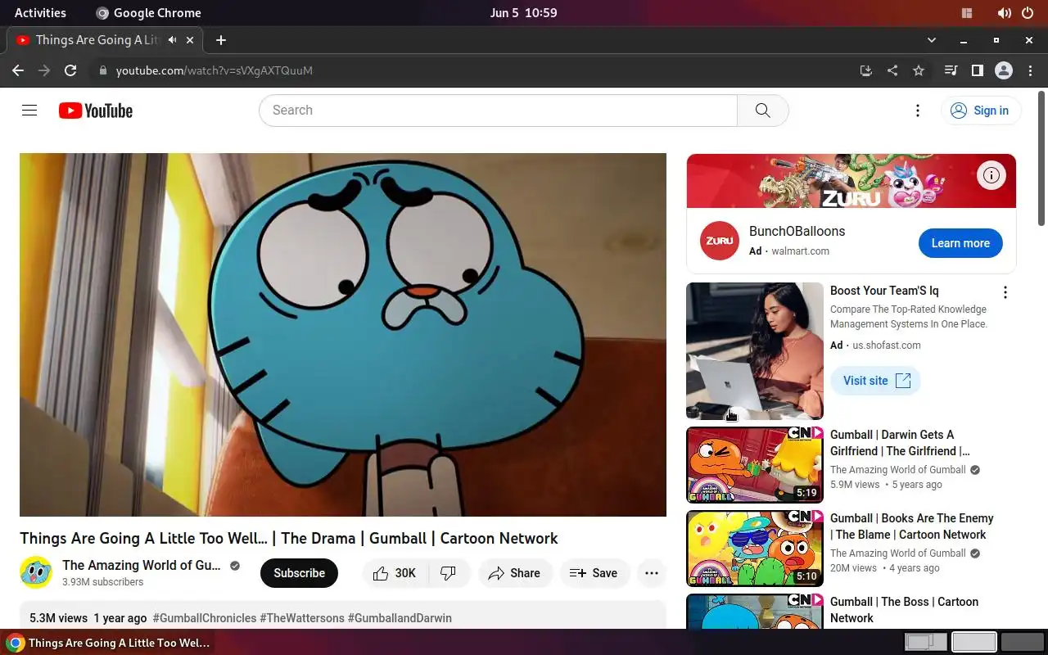Open the Chrome profile avatar
Viewport: 1048px width, 655px height.
(x=1004, y=70)
